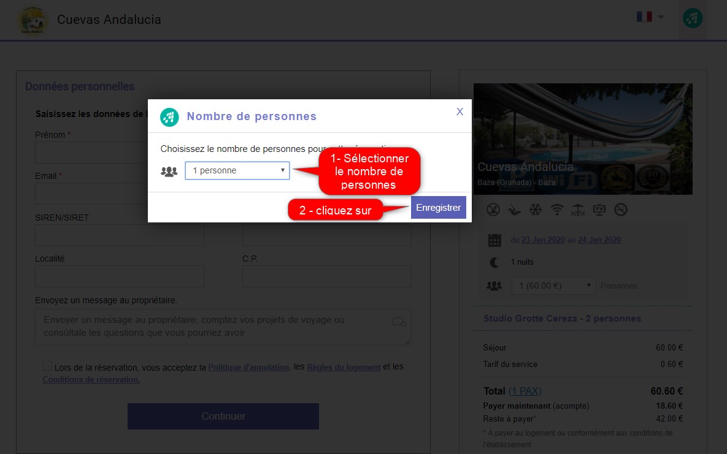Click the 18.60 € deposit amount
Image resolution: width=727 pixels, height=454 pixels.
click(x=669, y=406)
